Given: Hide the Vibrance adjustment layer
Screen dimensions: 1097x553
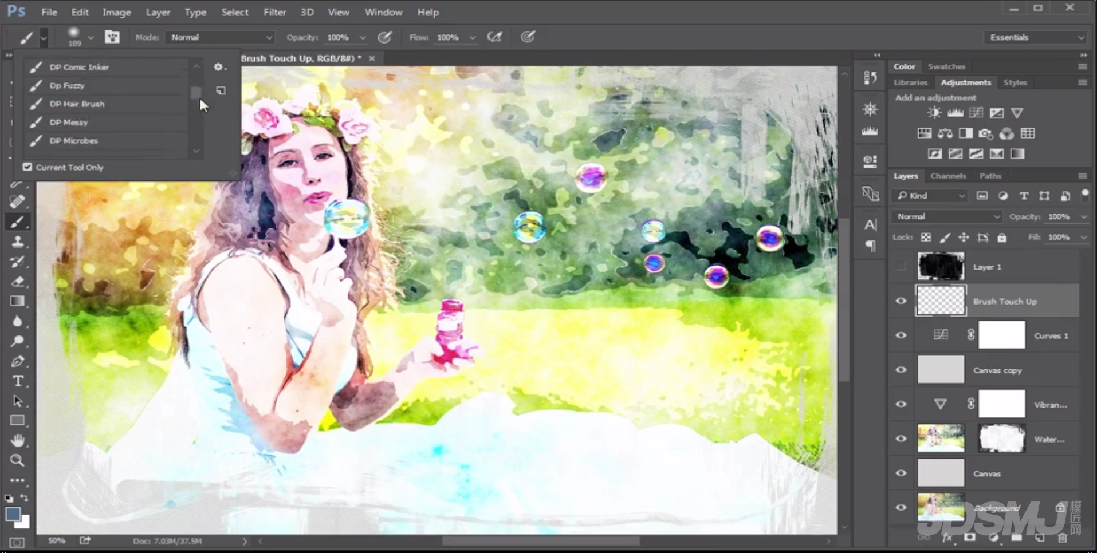Looking at the screenshot, I should click(x=901, y=404).
